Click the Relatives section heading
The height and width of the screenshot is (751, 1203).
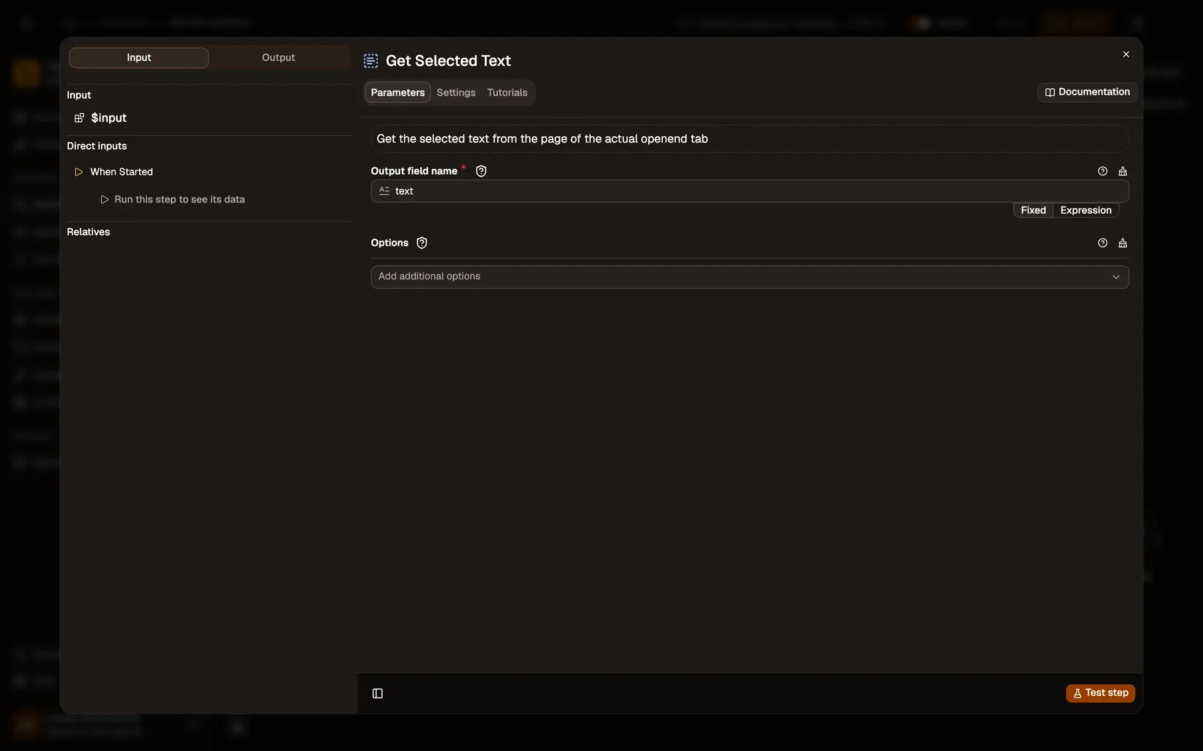(88, 232)
